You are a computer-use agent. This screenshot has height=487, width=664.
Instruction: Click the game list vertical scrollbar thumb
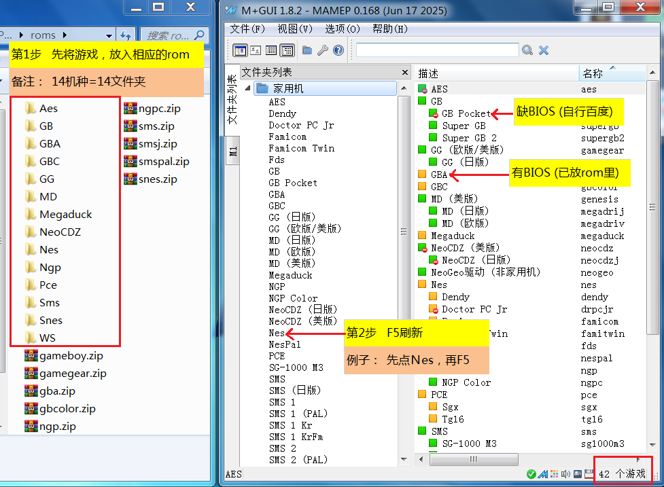[x=652, y=207]
